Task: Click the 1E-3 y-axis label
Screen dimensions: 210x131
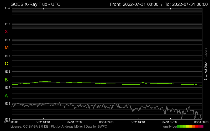Action: (x=7, y=24)
